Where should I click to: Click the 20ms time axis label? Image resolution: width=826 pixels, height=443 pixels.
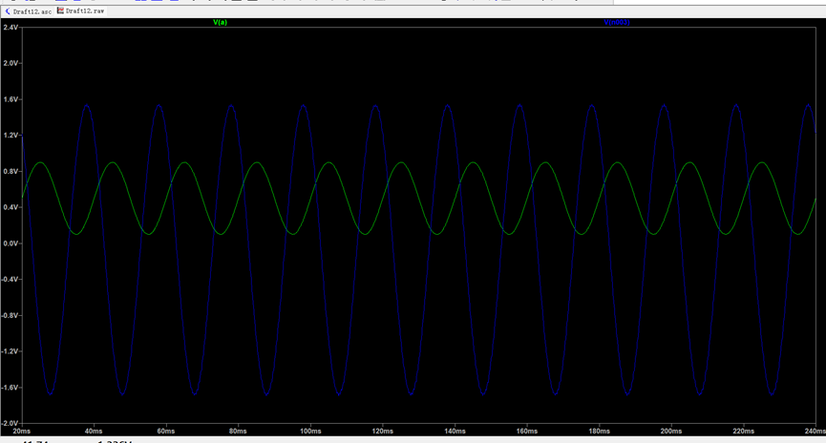[22, 431]
